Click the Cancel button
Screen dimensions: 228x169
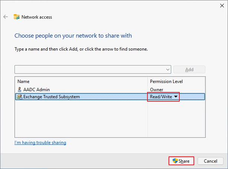pyautogui.click(x=211, y=161)
